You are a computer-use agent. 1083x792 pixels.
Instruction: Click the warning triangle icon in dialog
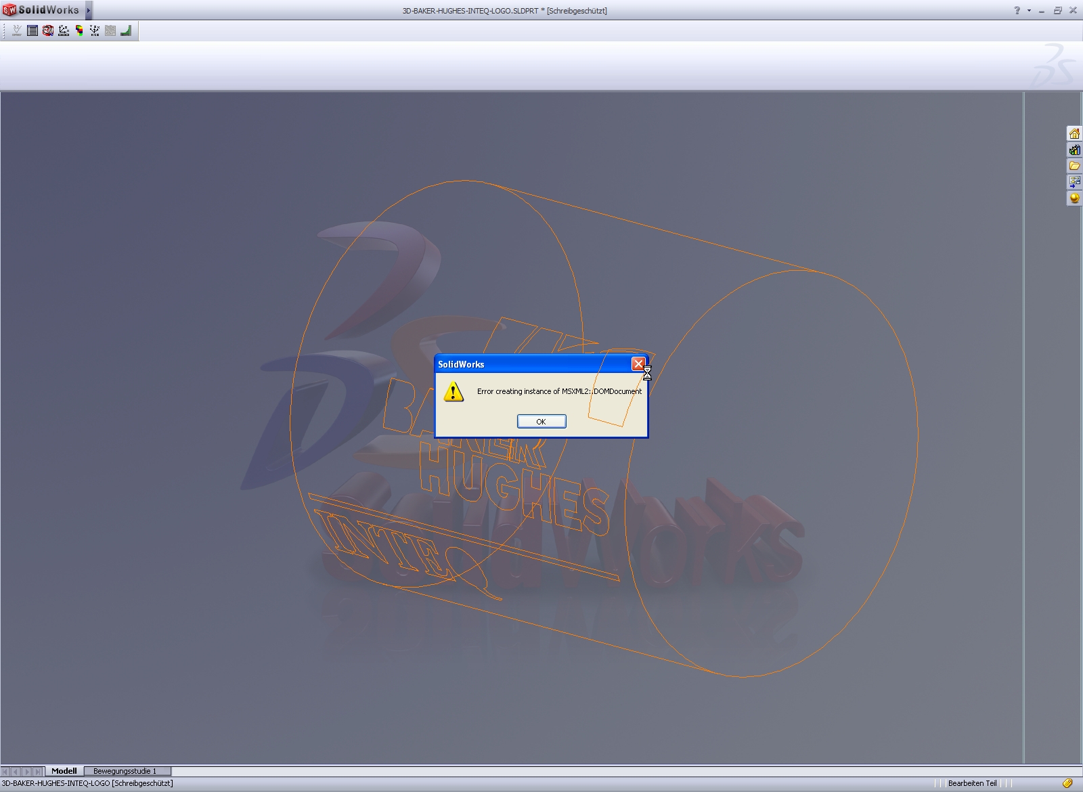point(454,391)
